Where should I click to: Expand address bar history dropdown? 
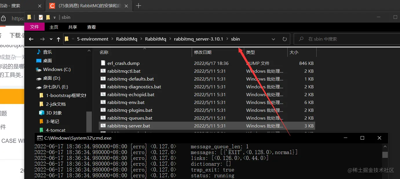click(273, 39)
